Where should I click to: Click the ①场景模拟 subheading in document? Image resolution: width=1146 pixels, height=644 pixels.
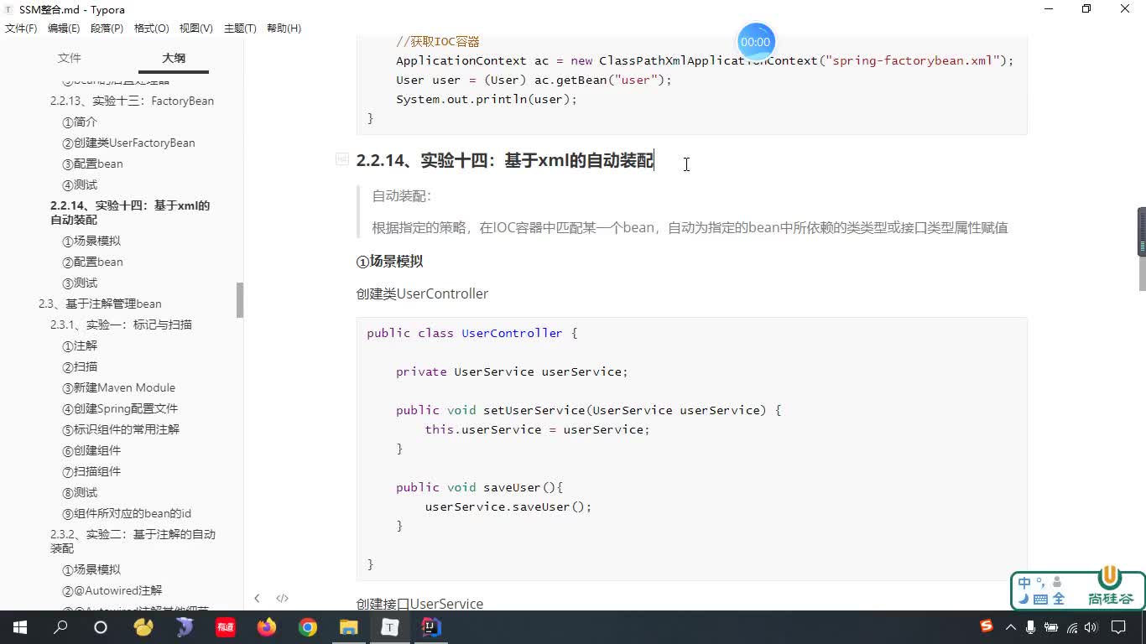(x=389, y=262)
